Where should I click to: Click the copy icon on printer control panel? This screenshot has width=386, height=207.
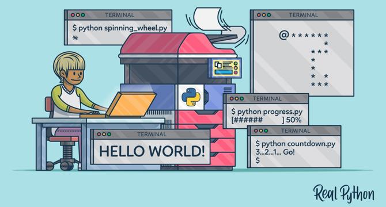coord(218,65)
